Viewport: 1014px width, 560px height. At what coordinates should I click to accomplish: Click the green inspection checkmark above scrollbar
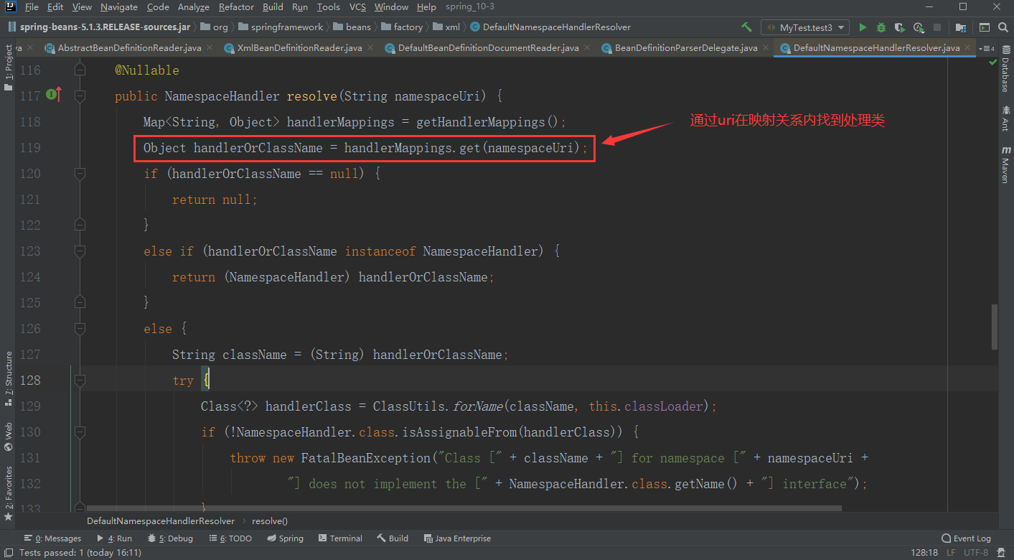click(993, 62)
